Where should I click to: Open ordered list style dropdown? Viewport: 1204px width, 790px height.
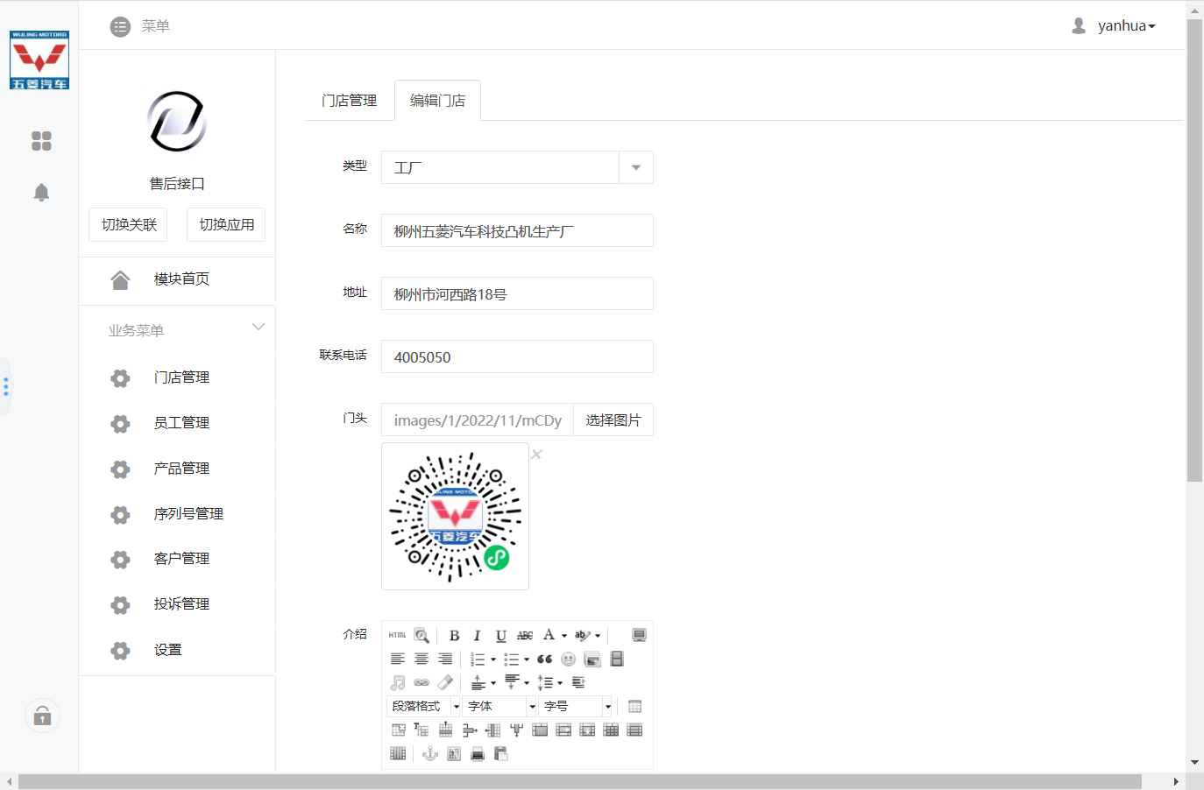493,660
